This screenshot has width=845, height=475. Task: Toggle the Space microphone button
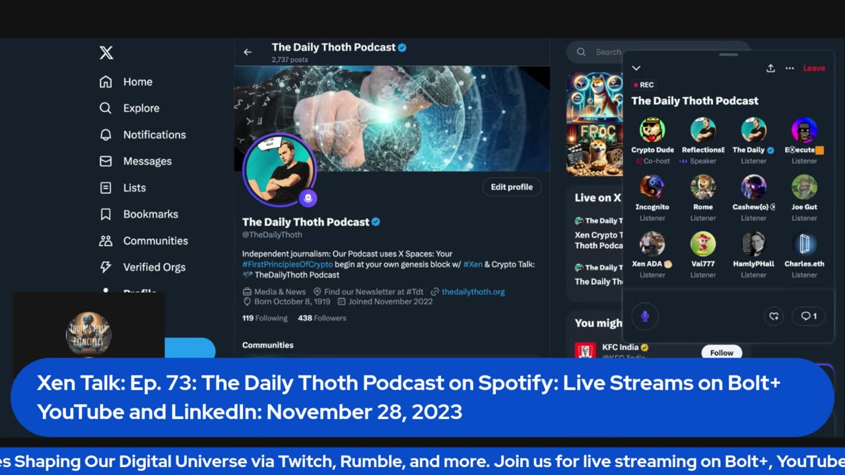(645, 316)
